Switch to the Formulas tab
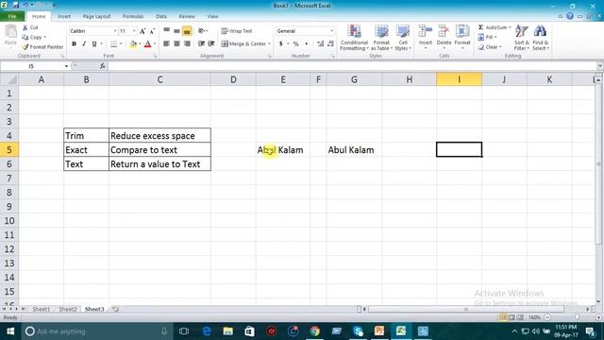The image size is (604, 340). coord(133,16)
